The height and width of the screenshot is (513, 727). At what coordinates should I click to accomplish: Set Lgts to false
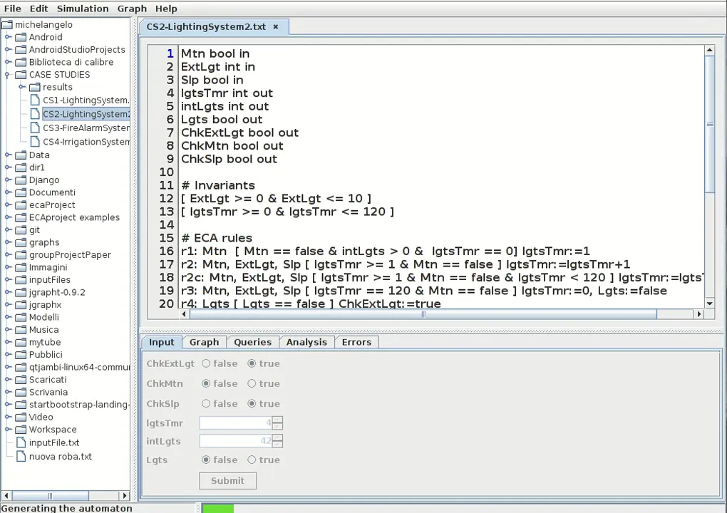tap(206, 460)
